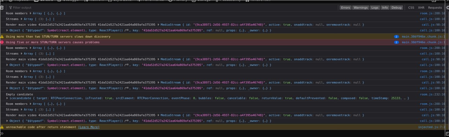Expand MediaStream in row two above Empty candidate

(x=159, y=83)
